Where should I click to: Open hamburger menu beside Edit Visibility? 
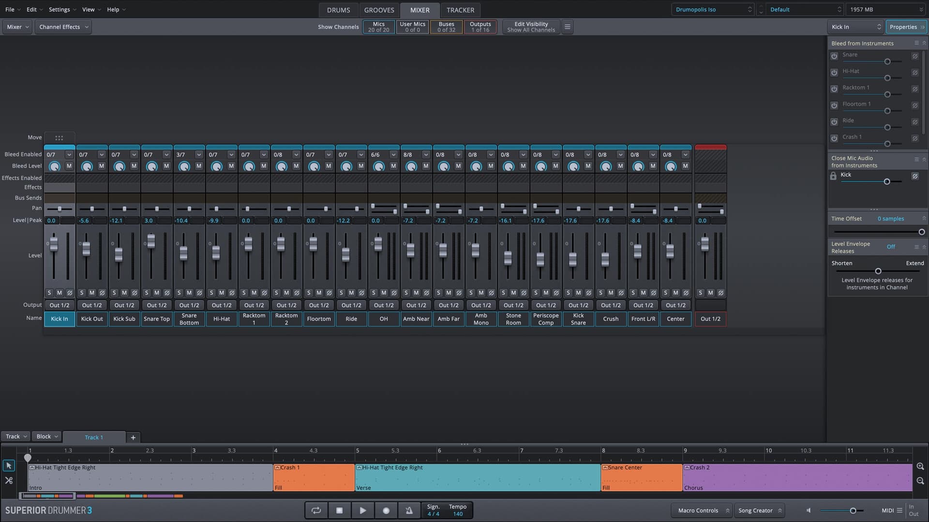click(x=567, y=27)
